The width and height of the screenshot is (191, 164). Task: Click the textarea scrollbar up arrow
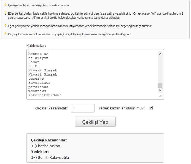click(160, 54)
